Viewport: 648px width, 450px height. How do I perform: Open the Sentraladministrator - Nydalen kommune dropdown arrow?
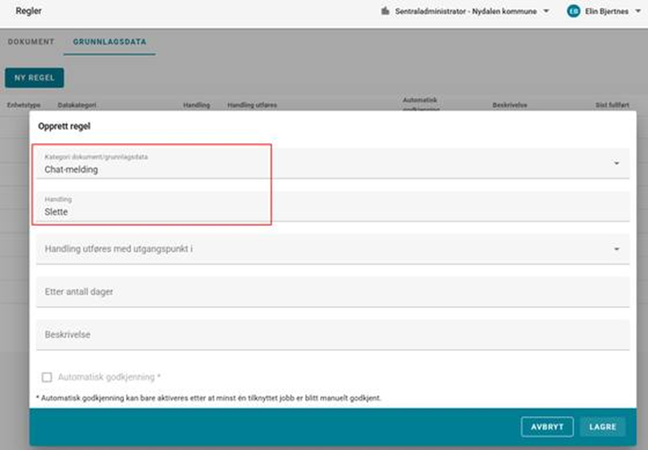pos(547,12)
